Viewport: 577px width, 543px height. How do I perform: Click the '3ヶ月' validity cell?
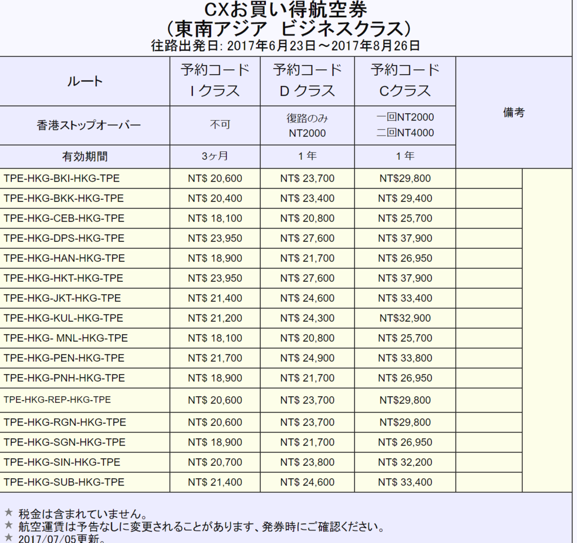[215, 156]
